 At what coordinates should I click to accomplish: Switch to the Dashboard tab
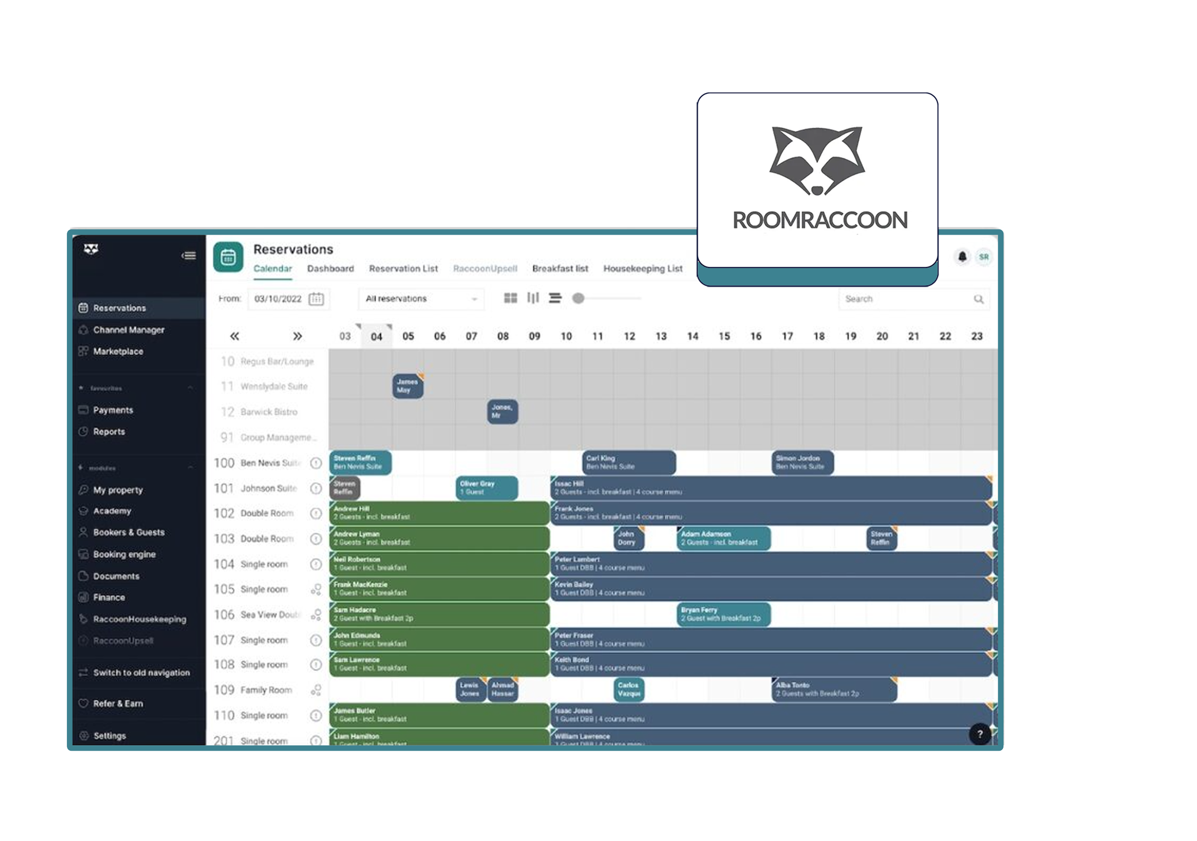(331, 268)
